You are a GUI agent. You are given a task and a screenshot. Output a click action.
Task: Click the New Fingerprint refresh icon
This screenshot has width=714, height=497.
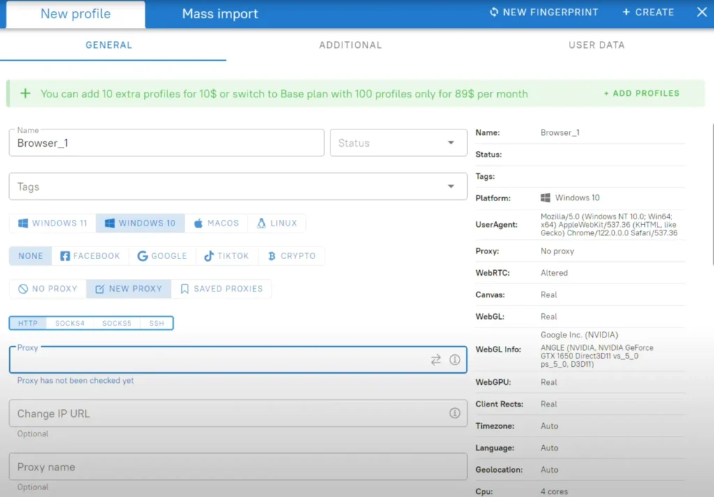(x=494, y=13)
